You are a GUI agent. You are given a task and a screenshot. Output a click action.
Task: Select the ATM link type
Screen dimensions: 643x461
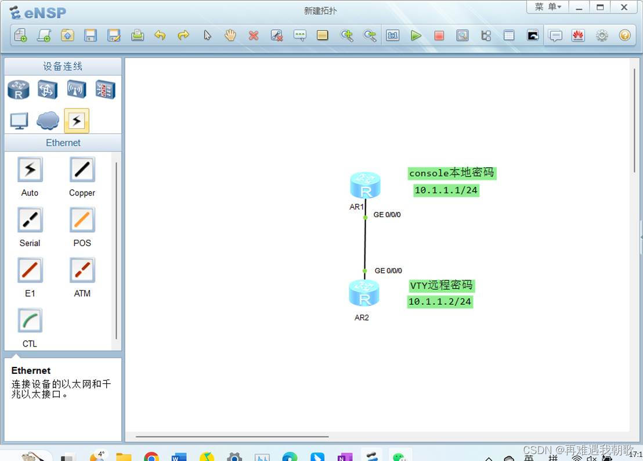(x=81, y=269)
